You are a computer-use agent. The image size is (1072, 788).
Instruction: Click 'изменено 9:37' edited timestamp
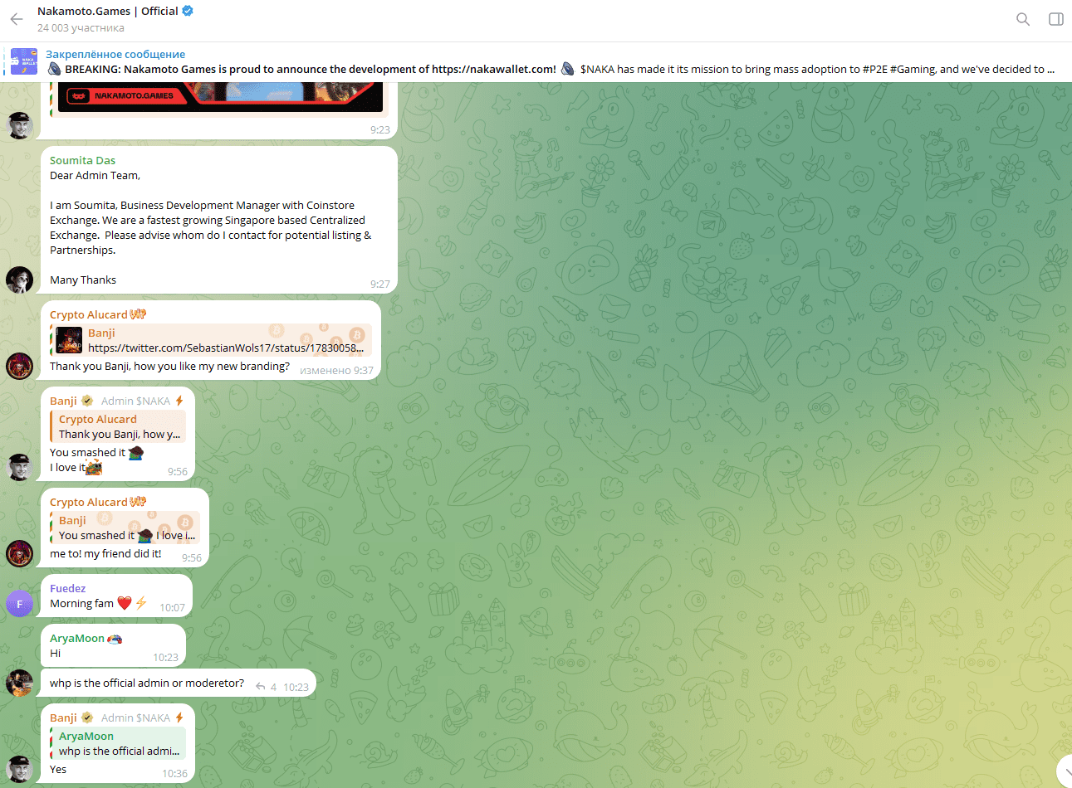point(336,371)
